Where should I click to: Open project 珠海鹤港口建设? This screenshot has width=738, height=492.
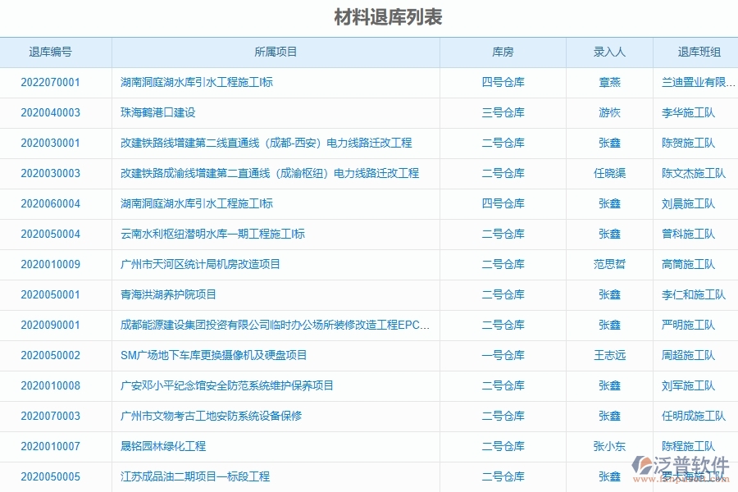pos(160,112)
